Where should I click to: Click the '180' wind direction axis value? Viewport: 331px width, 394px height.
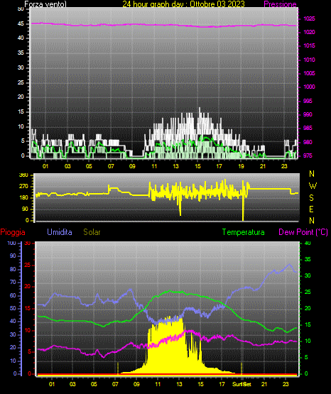(x=23, y=198)
